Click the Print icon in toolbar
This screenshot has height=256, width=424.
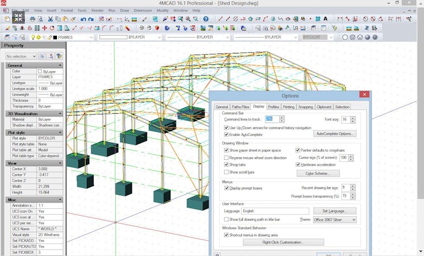(x=32, y=19)
